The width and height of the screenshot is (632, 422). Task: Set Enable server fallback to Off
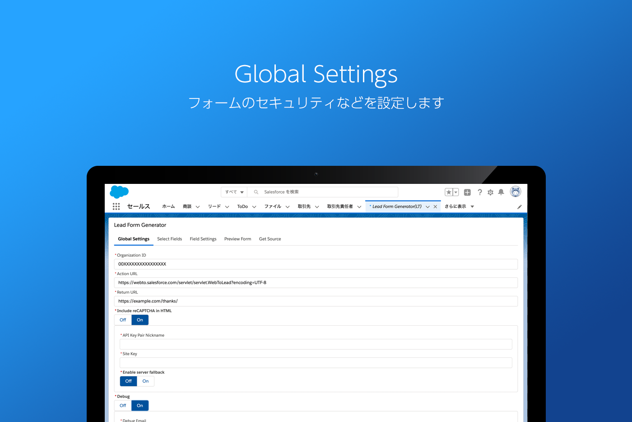[x=129, y=381]
